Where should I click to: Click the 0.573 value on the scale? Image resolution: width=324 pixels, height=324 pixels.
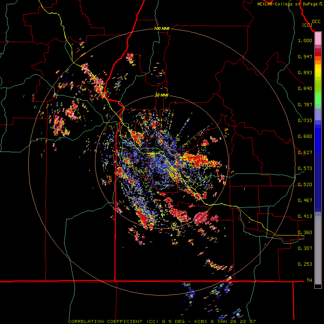(x=305, y=168)
